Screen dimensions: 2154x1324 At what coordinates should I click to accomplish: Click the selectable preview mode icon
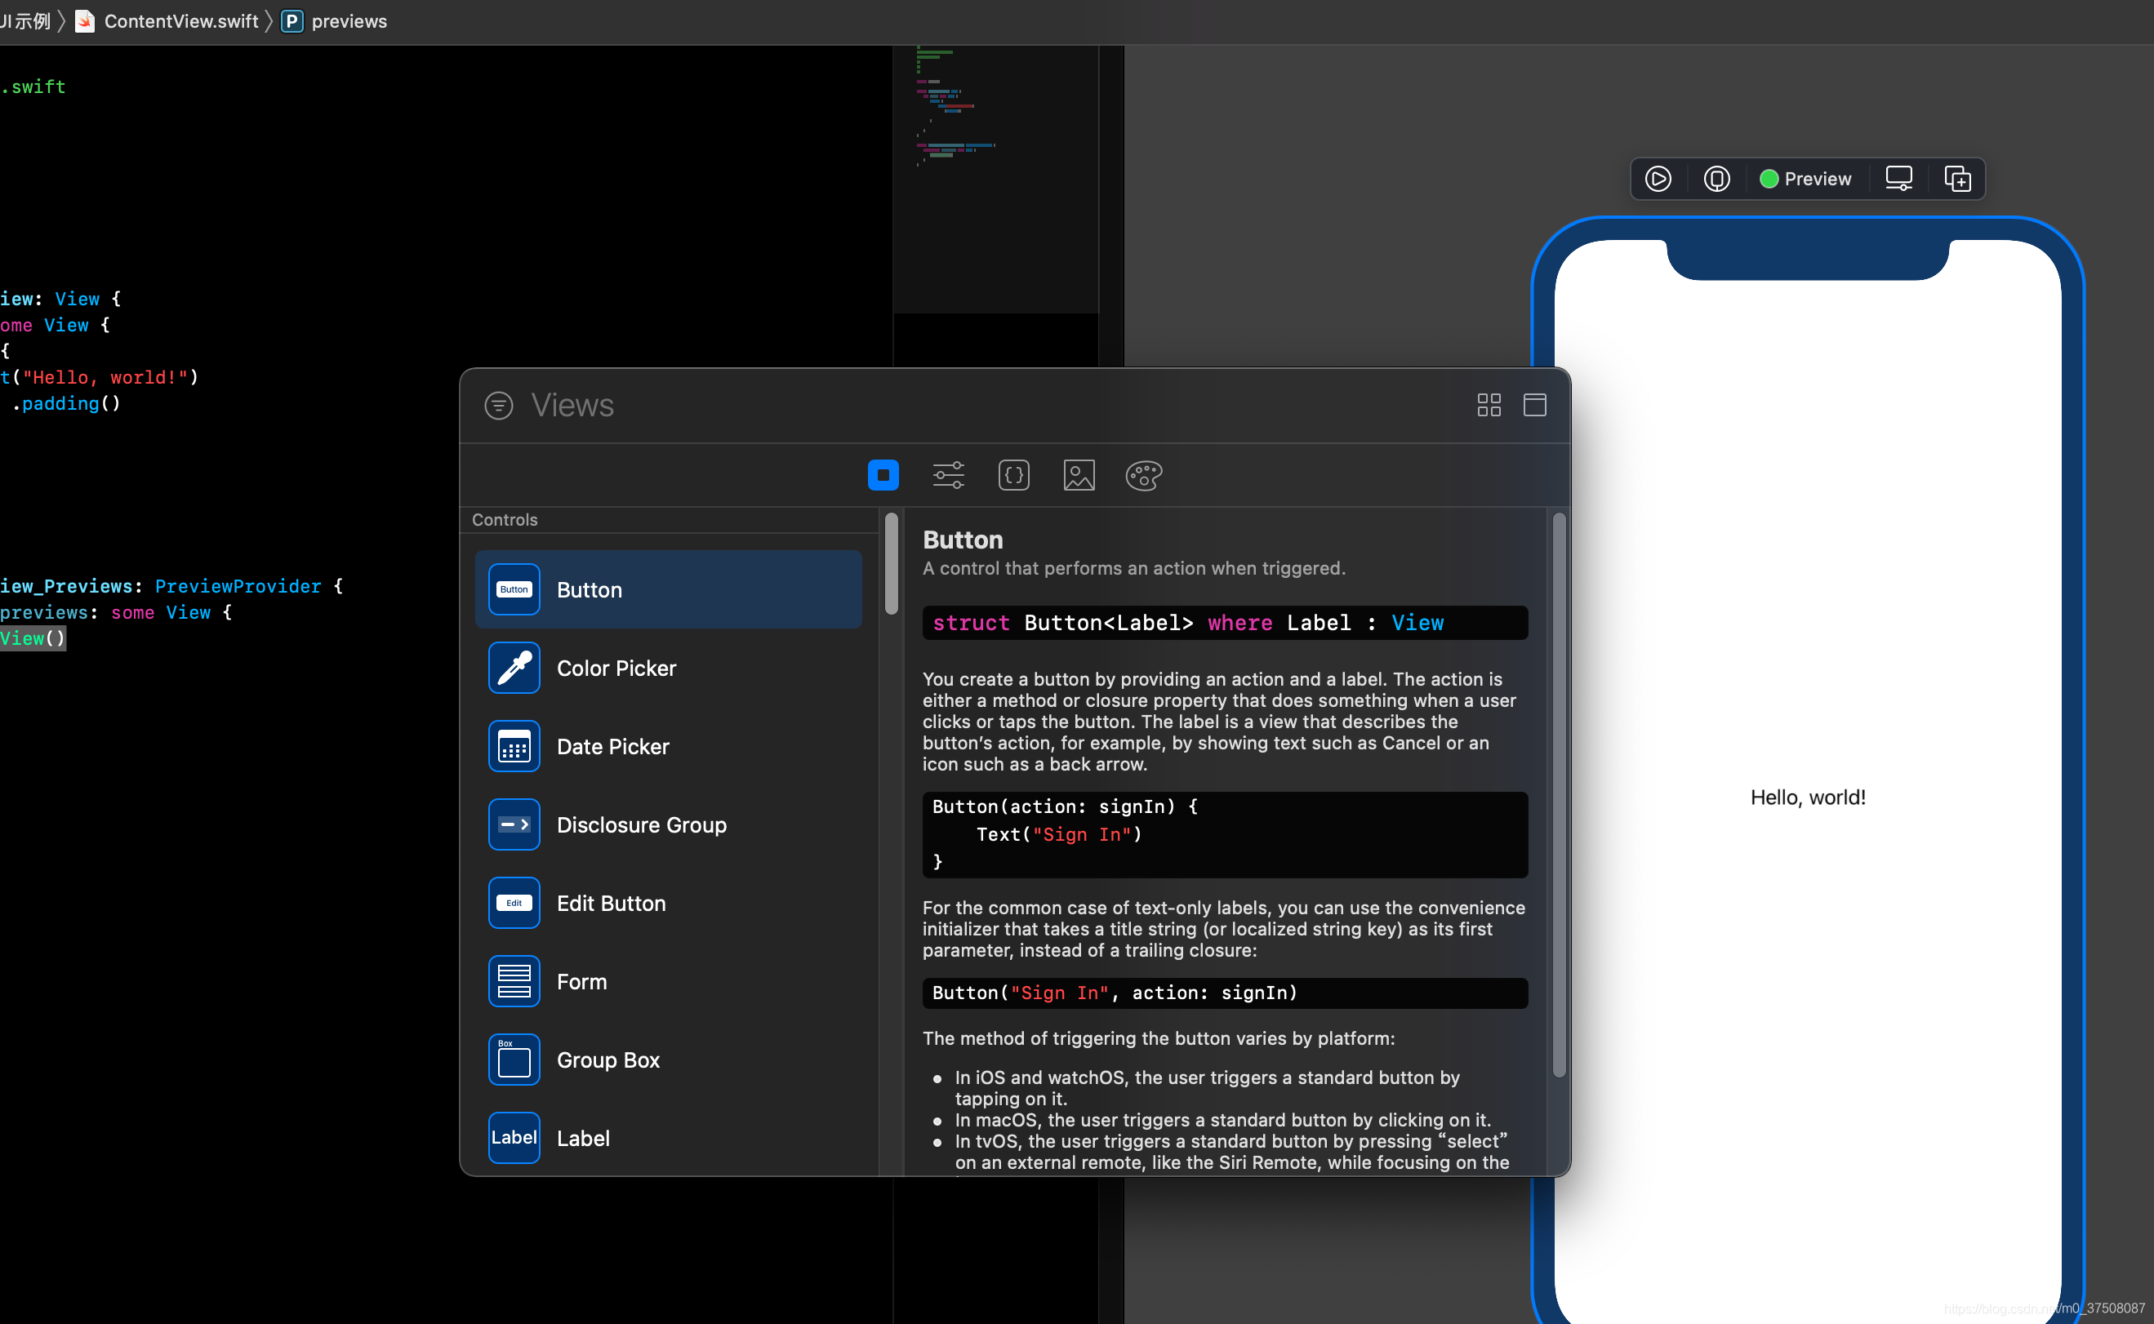click(x=1716, y=179)
